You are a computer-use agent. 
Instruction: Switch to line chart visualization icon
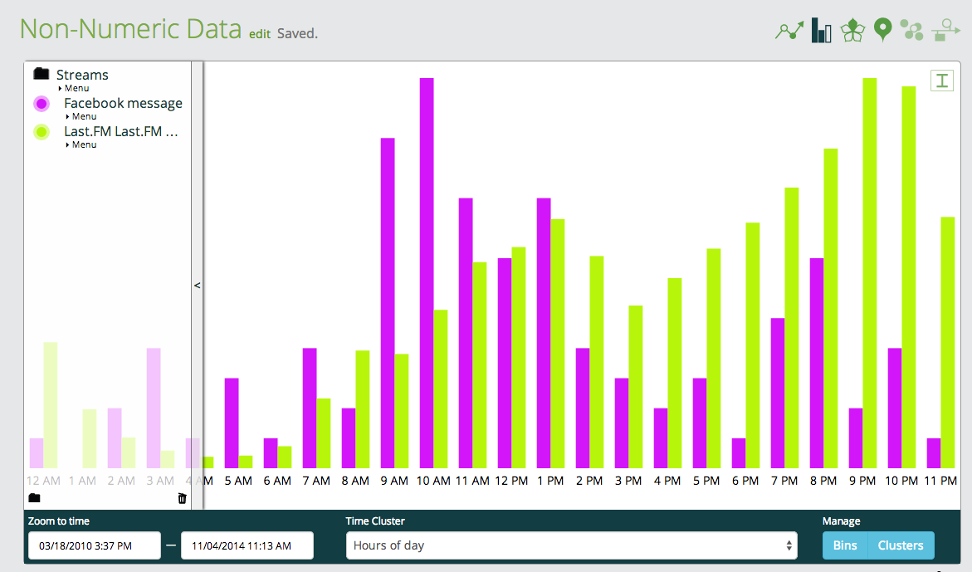[789, 31]
